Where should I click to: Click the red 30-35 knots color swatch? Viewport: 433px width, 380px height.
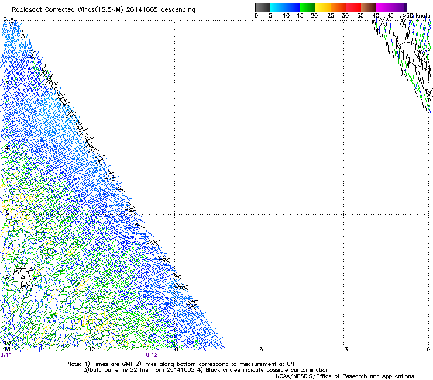point(353,7)
